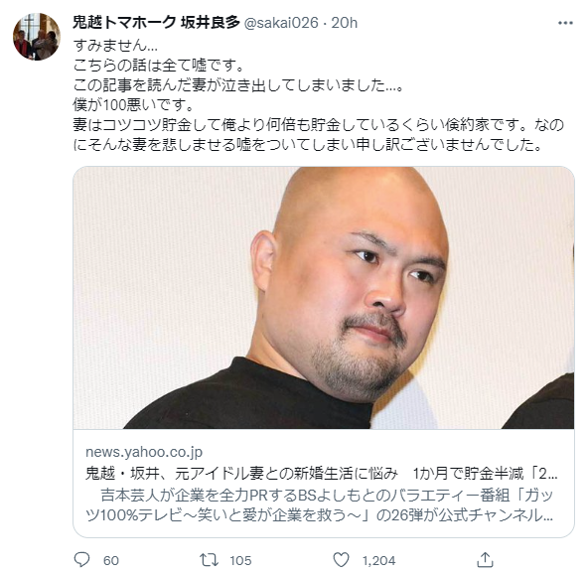
Task: Open the bald man article preview photo
Action: (324, 298)
